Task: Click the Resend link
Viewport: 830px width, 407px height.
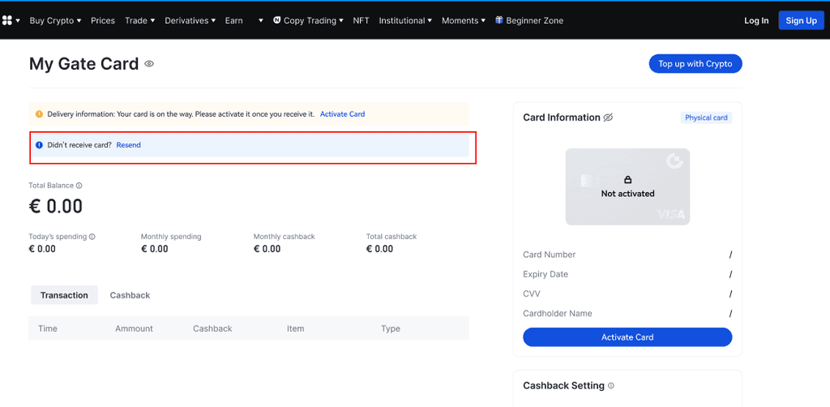Action: (x=128, y=145)
